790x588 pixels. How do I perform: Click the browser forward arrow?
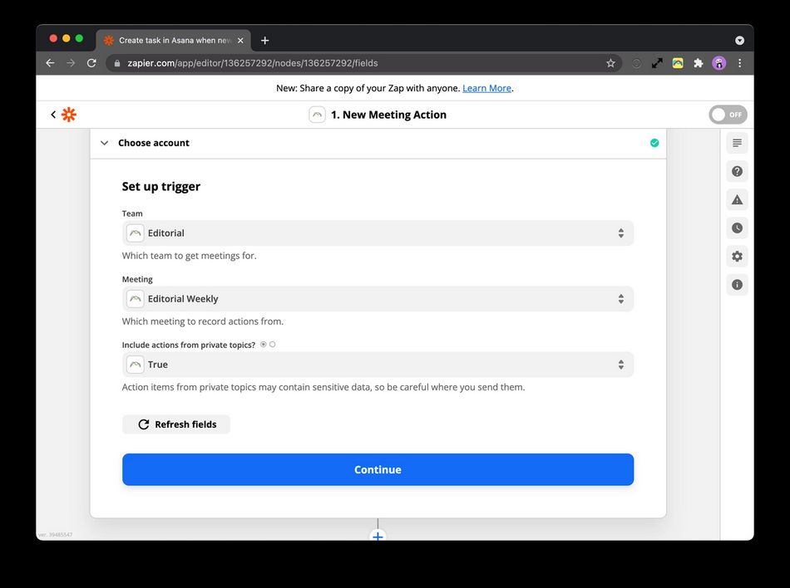point(71,63)
